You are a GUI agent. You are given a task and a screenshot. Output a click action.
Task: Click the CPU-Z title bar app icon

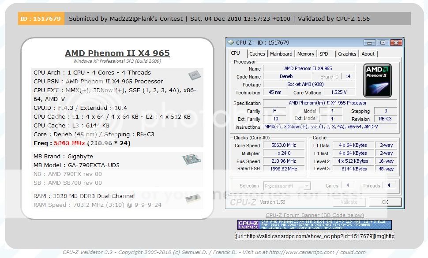click(x=231, y=42)
